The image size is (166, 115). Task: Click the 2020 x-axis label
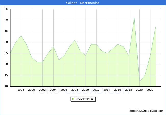139,90
